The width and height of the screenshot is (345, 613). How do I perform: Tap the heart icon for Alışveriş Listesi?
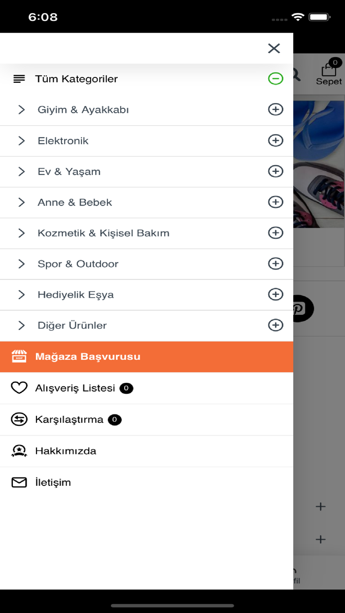click(19, 388)
